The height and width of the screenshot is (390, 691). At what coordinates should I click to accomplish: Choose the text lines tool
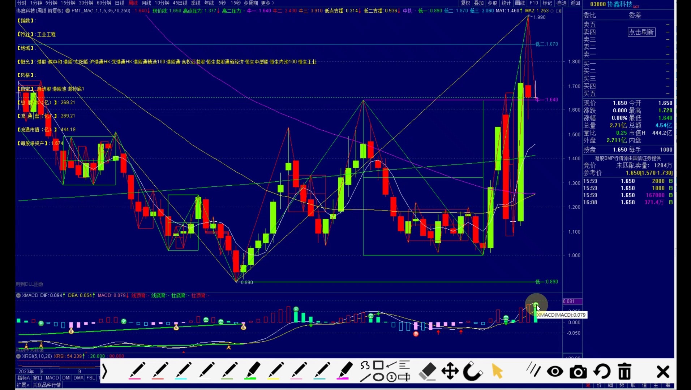coord(404,365)
